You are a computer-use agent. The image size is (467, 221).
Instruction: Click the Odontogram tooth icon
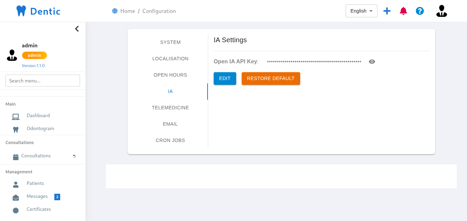click(15, 129)
